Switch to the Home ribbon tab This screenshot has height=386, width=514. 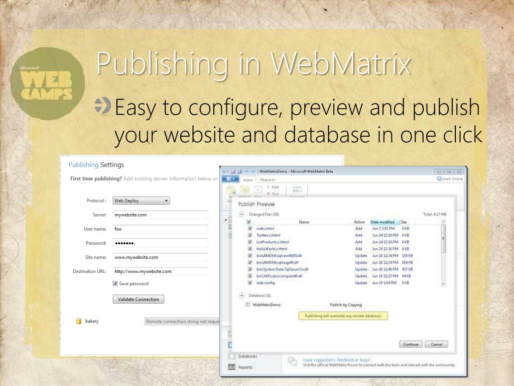pos(248,180)
